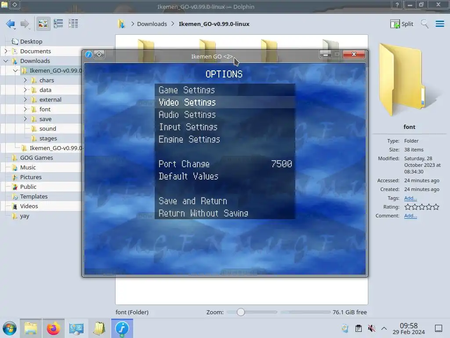Expand the save folder node

point(25,119)
